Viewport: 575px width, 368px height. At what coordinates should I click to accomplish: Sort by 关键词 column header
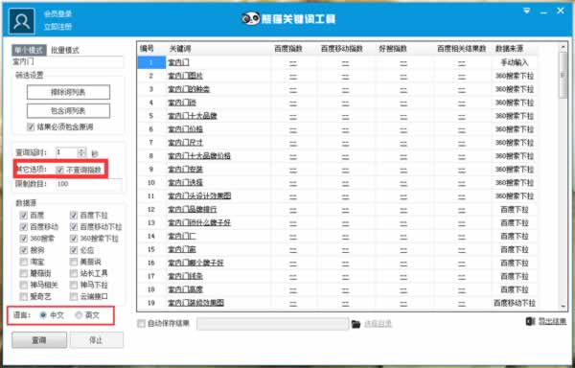pos(180,48)
